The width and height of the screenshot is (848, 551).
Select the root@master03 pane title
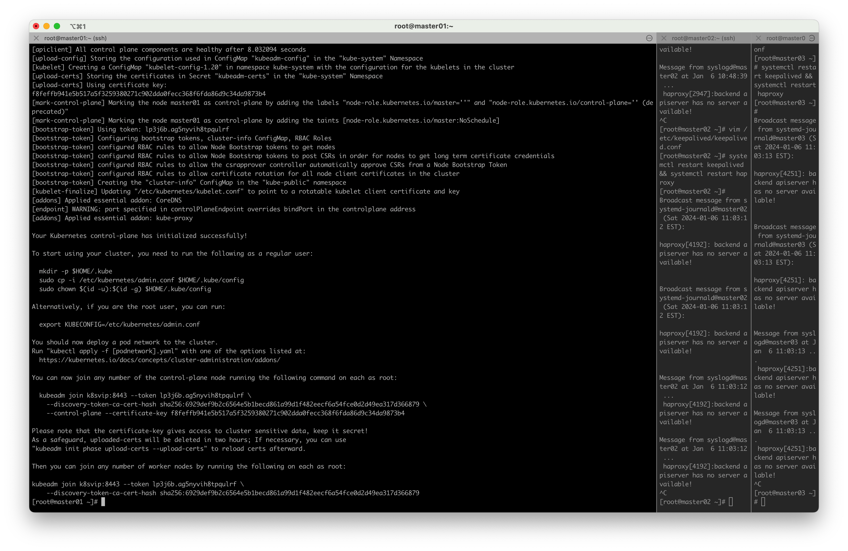click(786, 38)
